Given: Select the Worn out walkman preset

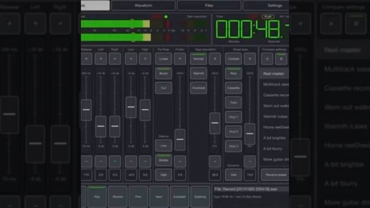Looking at the screenshot, I should coord(274,106).
